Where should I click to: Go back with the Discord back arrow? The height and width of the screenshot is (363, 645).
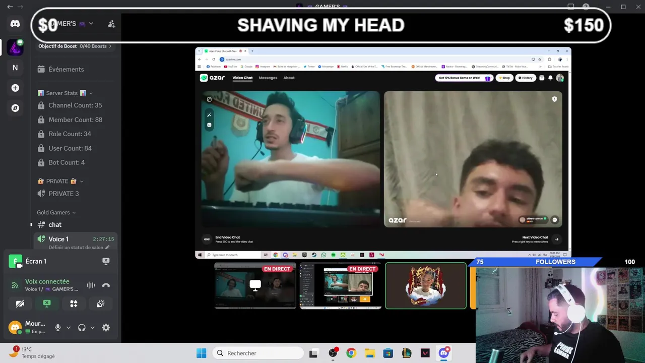pyautogui.click(x=10, y=7)
